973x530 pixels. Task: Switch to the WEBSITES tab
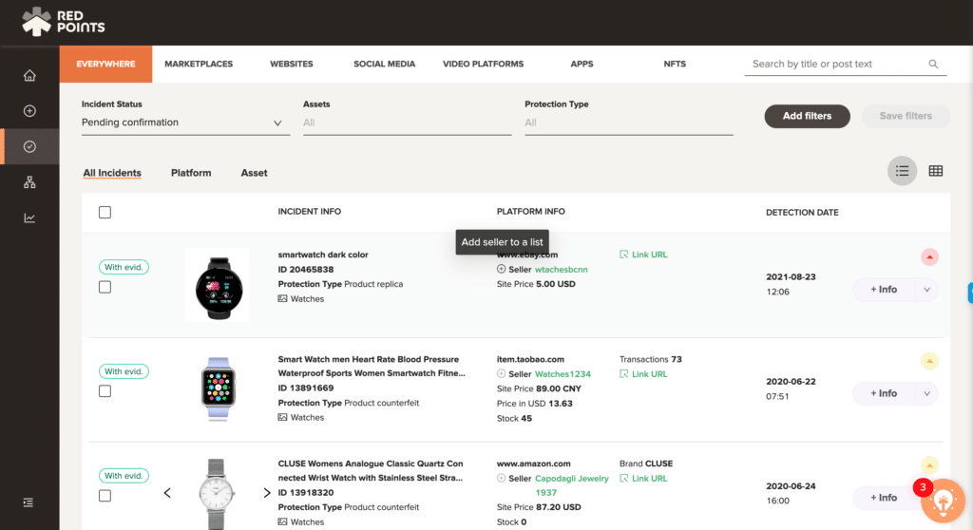[292, 64]
